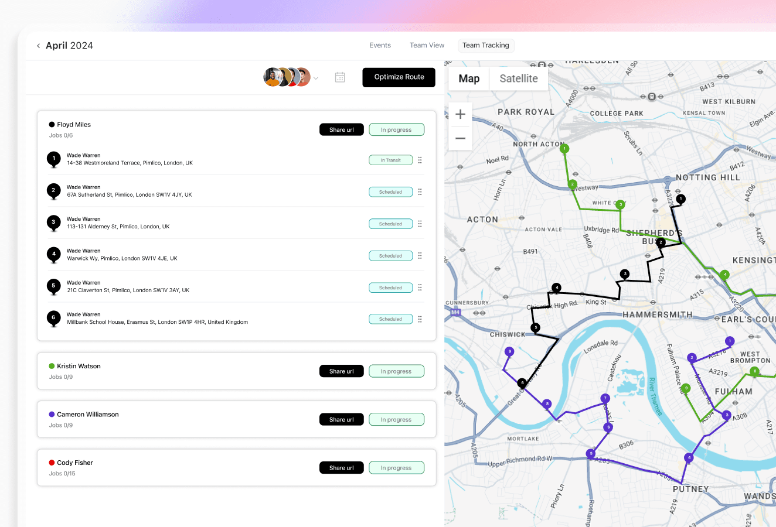Screen dimensions: 776x527
Task: Toggle the Scheduled status on stop 6
Action: coord(390,319)
